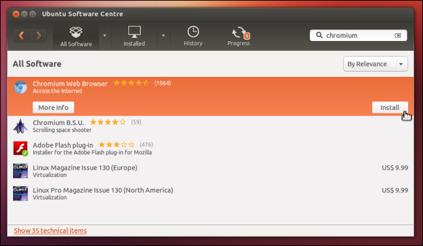
Task: Clear the search text with the clear icon
Action: [398, 35]
